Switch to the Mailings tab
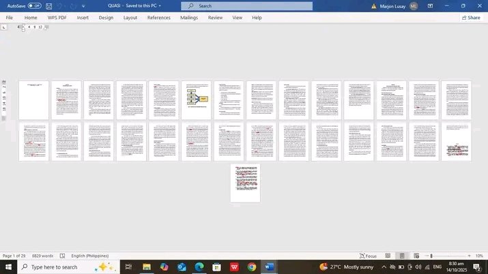The image size is (488, 274). coord(189,18)
